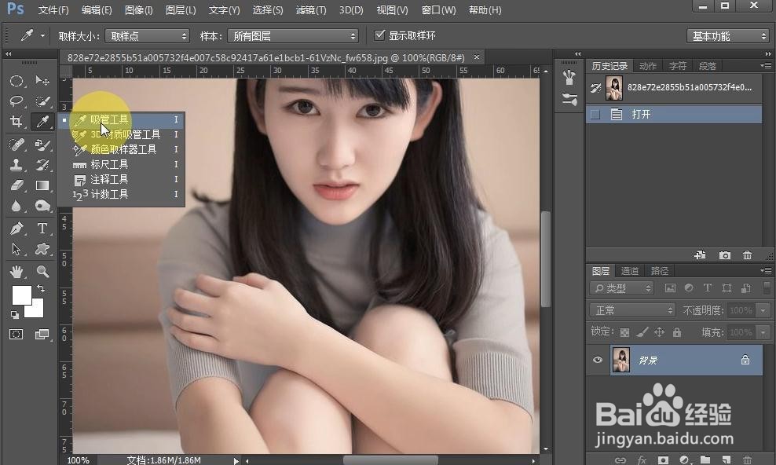Click the new snapshot camera button
This screenshot has height=465, width=776.
[x=725, y=254]
